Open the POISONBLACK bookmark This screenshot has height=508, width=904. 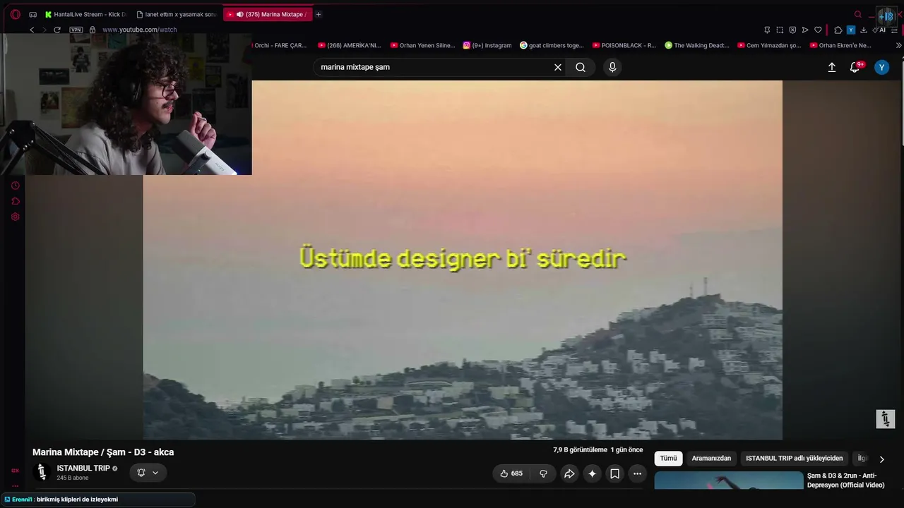(624, 45)
